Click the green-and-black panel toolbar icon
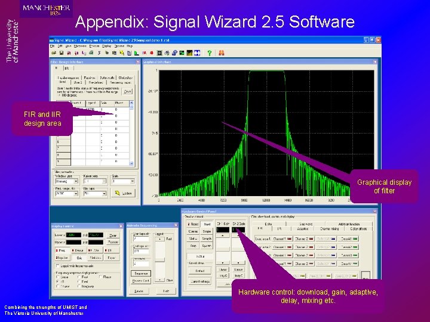The image size is (430, 322). click(182, 53)
